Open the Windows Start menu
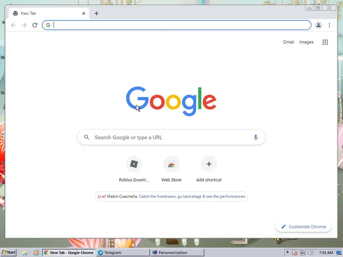This screenshot has height=257, width=343. point(8,253)
